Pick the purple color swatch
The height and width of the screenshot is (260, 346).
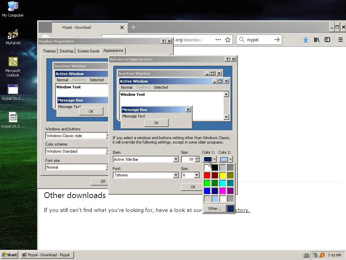click(230, 191)
